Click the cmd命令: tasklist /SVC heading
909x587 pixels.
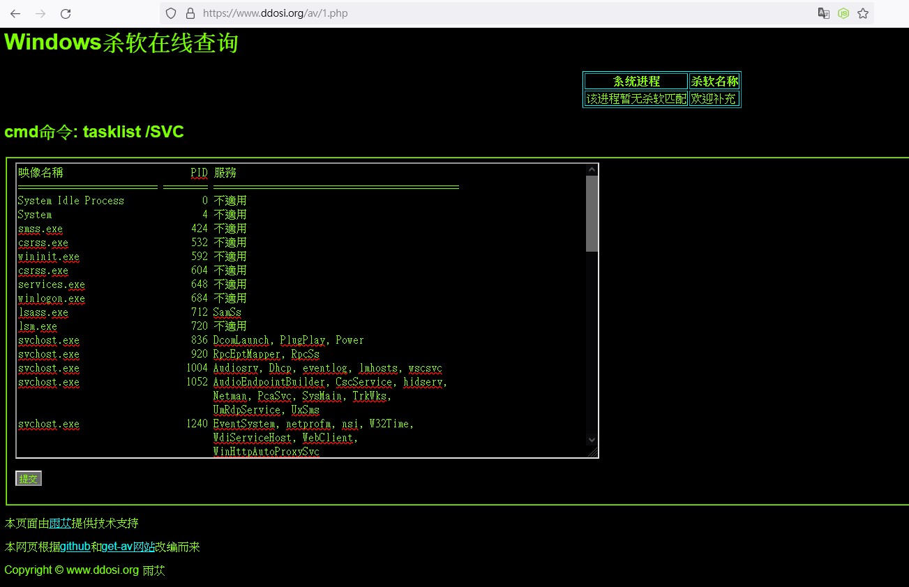pyautogui.click(x=94, y=132)
